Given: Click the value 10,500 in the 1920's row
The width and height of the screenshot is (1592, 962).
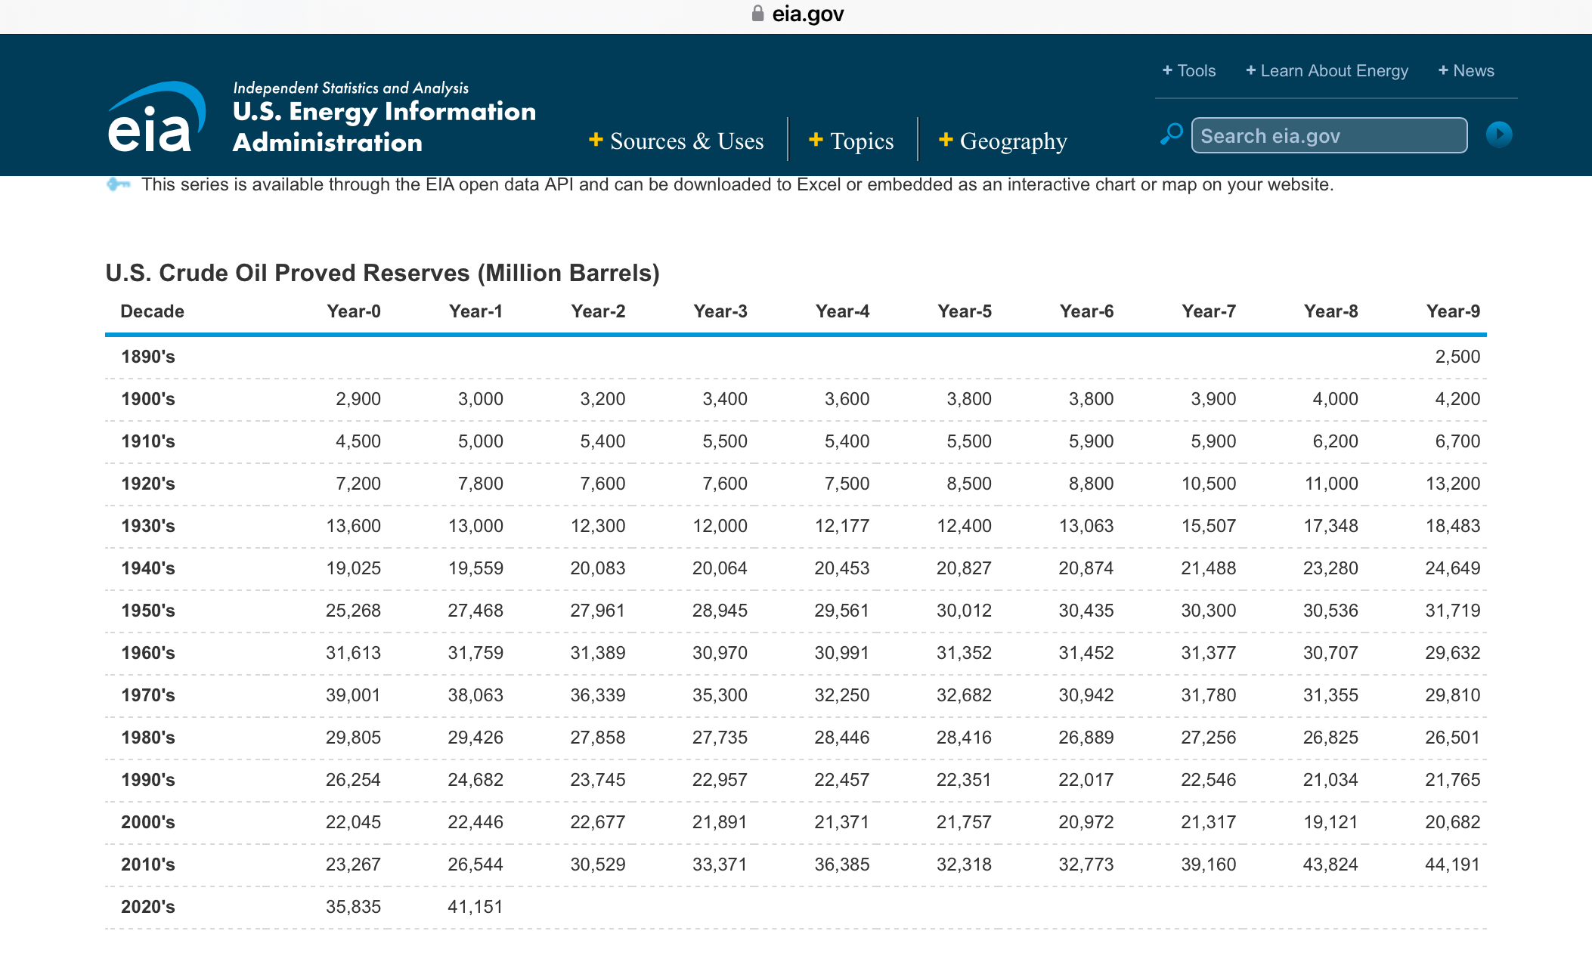Looking at the screenshot, I should [x=1209, y=484].
